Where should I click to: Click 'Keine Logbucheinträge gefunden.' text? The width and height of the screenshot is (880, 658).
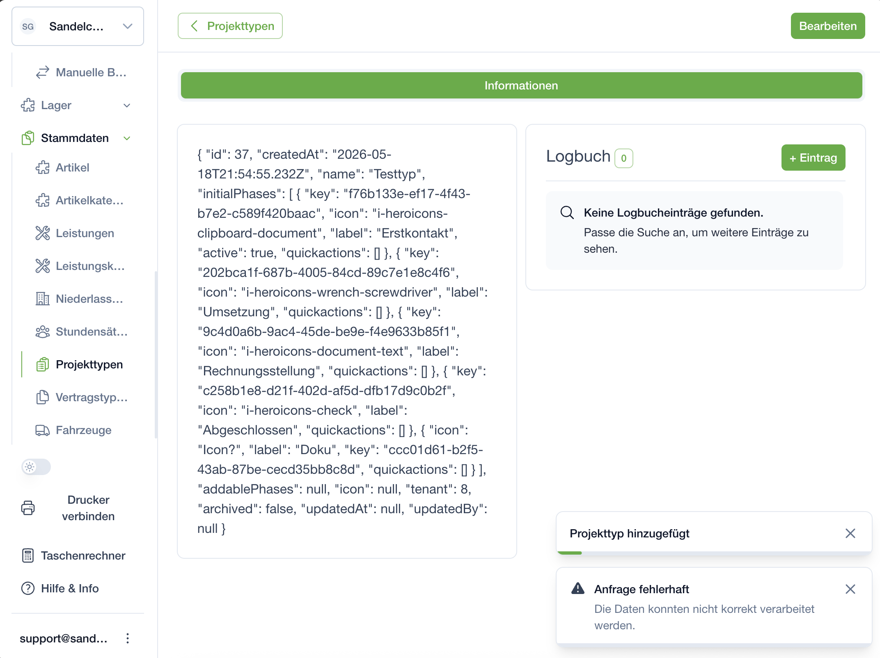[674, 212]
